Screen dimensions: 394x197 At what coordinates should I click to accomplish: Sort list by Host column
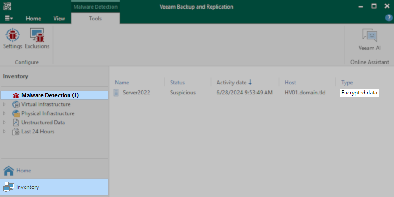pos(290,83)
